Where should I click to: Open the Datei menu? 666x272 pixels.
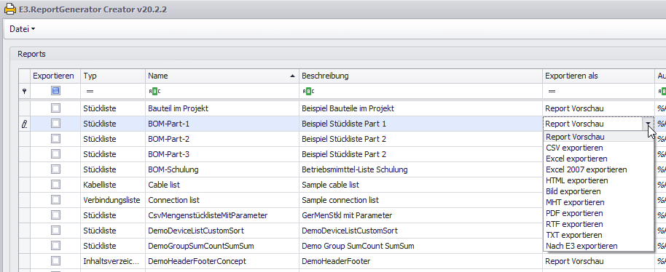tap(22, 29)
